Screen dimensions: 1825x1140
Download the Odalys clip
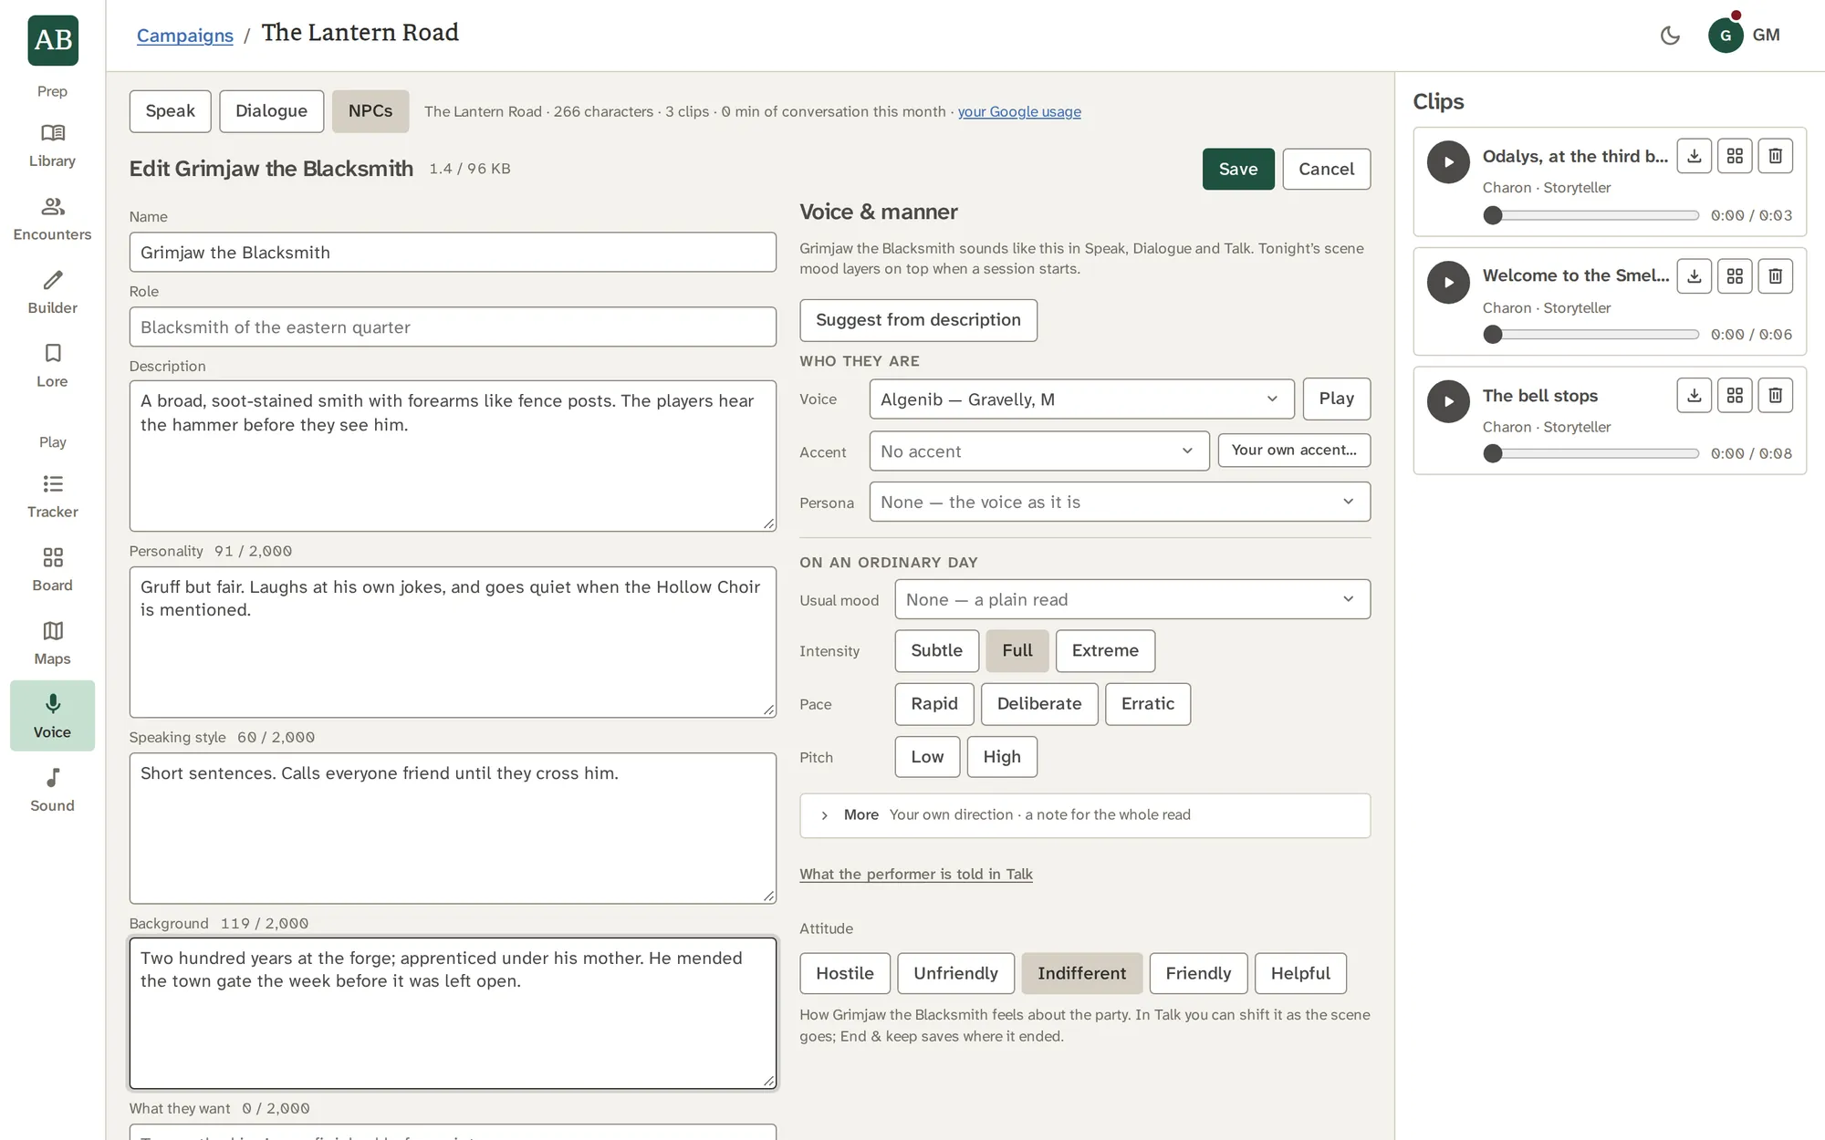click(x=1695, y=156)
